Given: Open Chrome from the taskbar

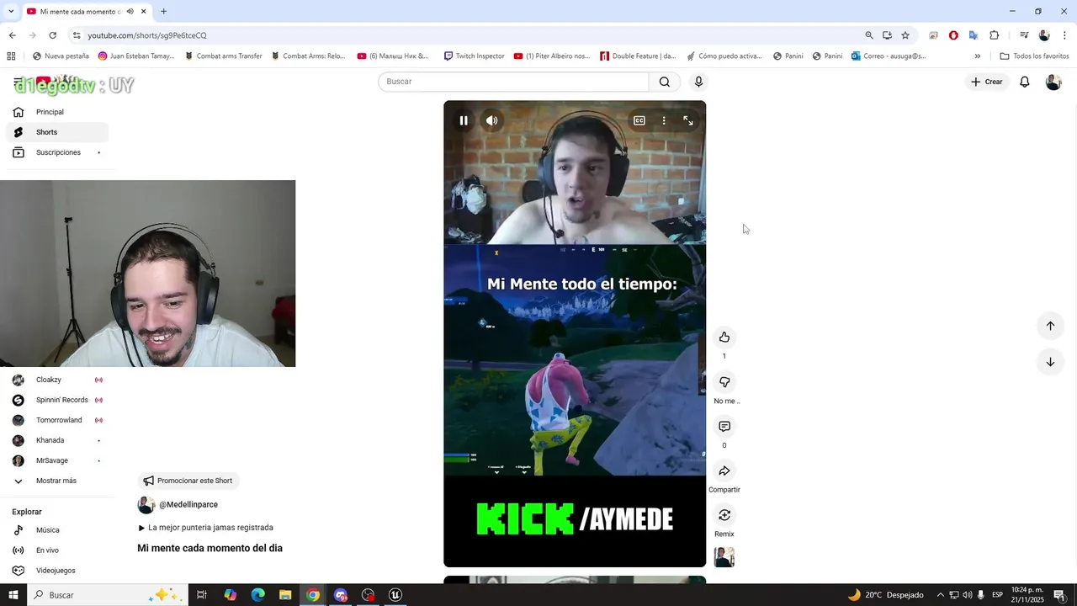Looking at the screenshot, I should click(313, 595).
